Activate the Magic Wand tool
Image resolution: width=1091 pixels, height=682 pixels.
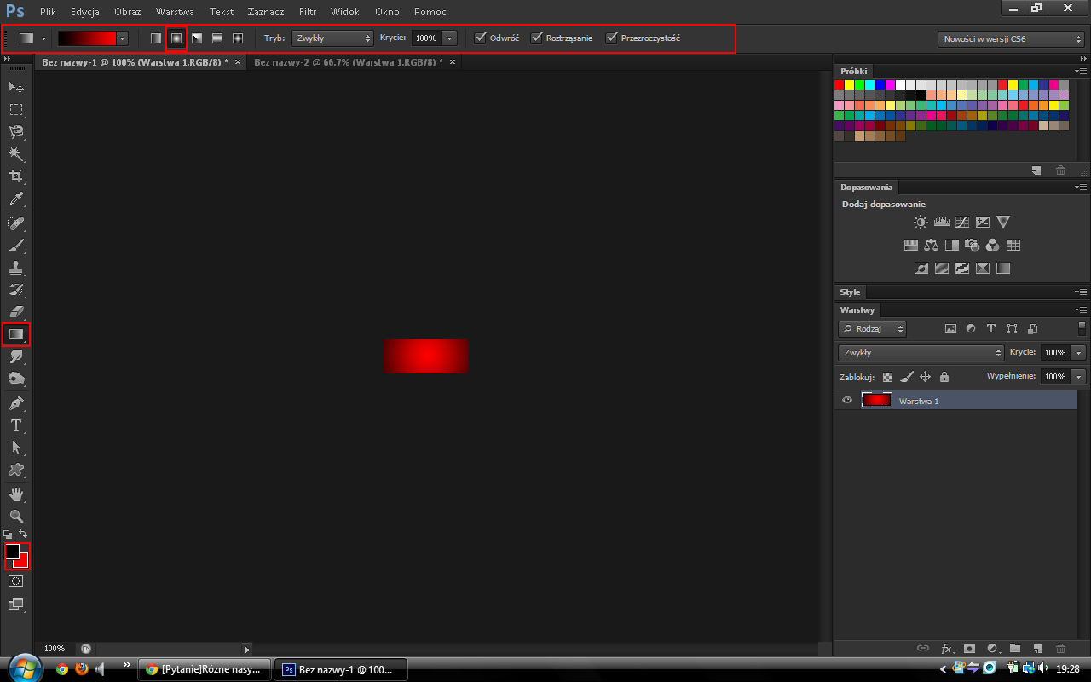point(16,153)
